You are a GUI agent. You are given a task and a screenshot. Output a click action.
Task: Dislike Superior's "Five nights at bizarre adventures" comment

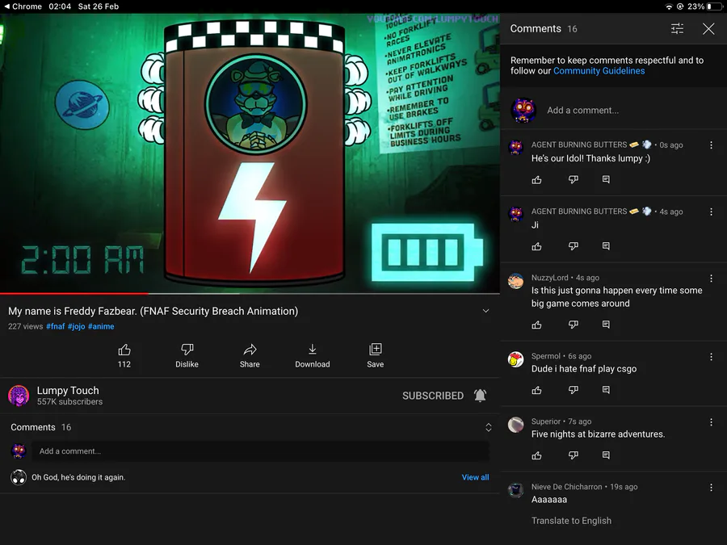574,455
